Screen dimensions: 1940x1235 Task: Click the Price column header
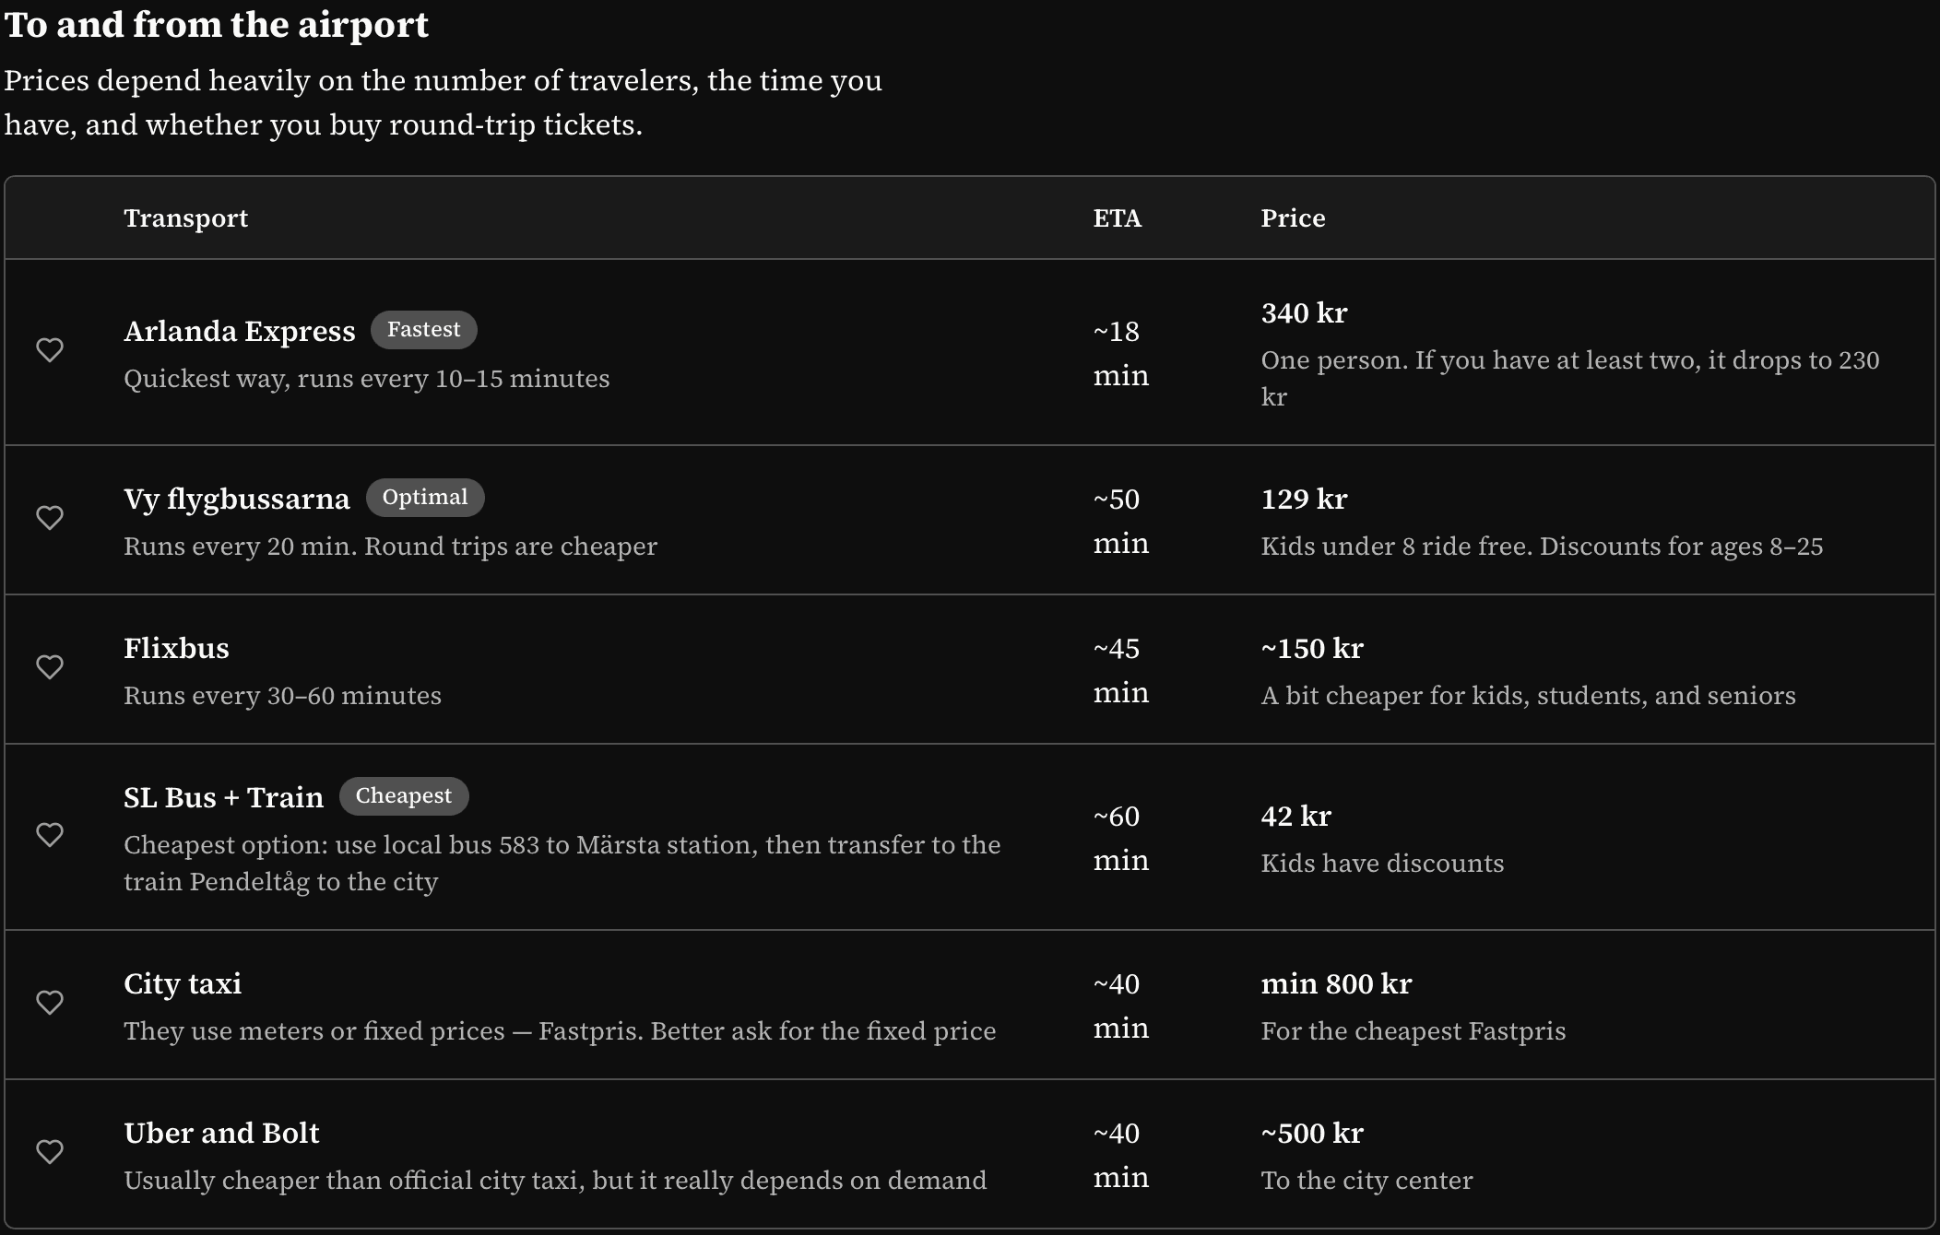point(1293,218)
